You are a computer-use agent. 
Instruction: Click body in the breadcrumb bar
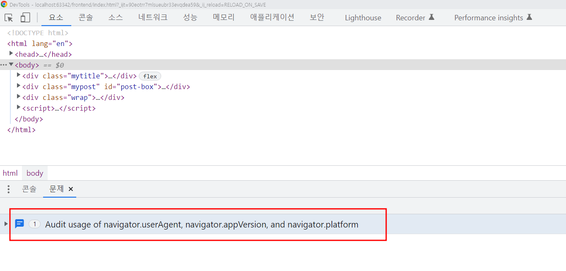click(x=35, y=173)
